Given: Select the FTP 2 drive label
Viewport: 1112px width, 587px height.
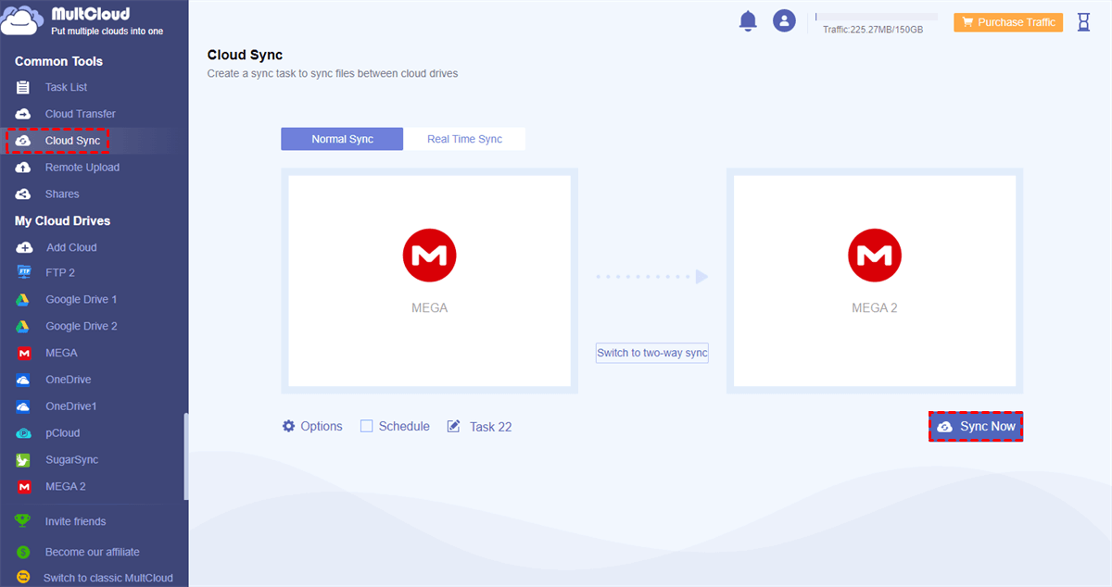Looking at the screenshot, I should coord(60,272).
